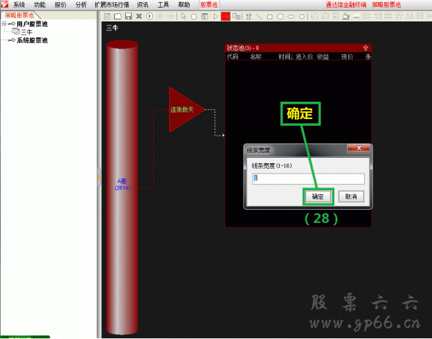Click the paint bucket fill icon

click(x=345, y=16)
